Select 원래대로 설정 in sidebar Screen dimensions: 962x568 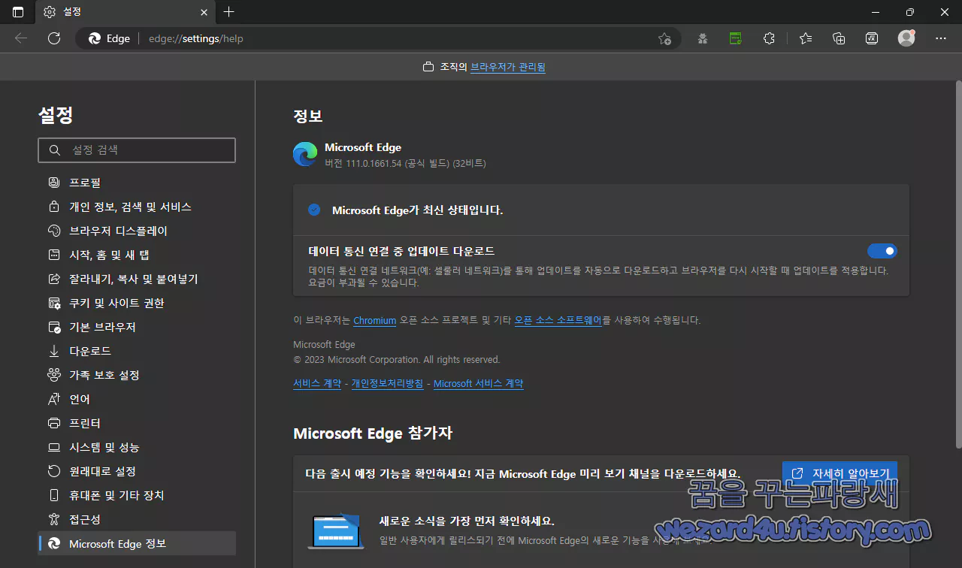(x=137, y=471)
